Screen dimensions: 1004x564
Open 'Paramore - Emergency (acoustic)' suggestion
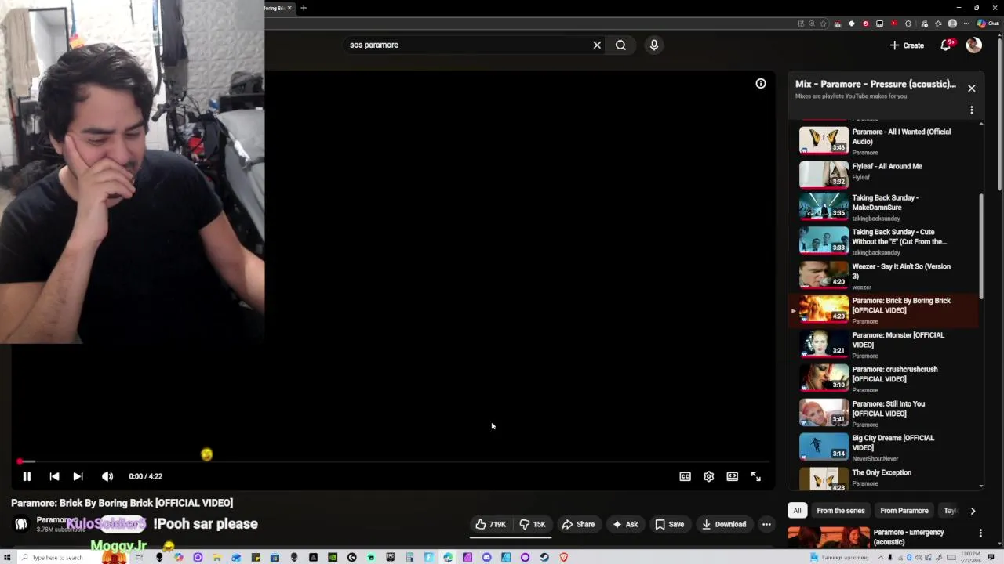(908, 537)
